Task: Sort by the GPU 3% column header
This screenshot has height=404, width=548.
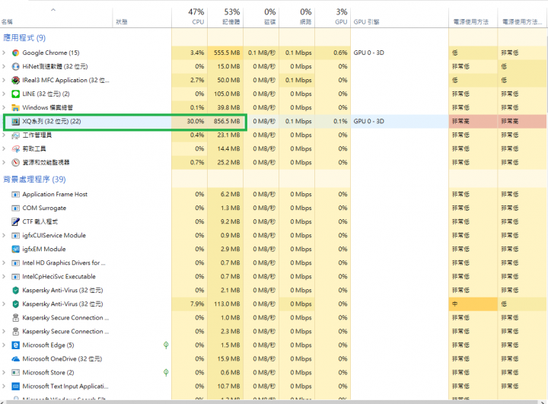Action: 333,17
